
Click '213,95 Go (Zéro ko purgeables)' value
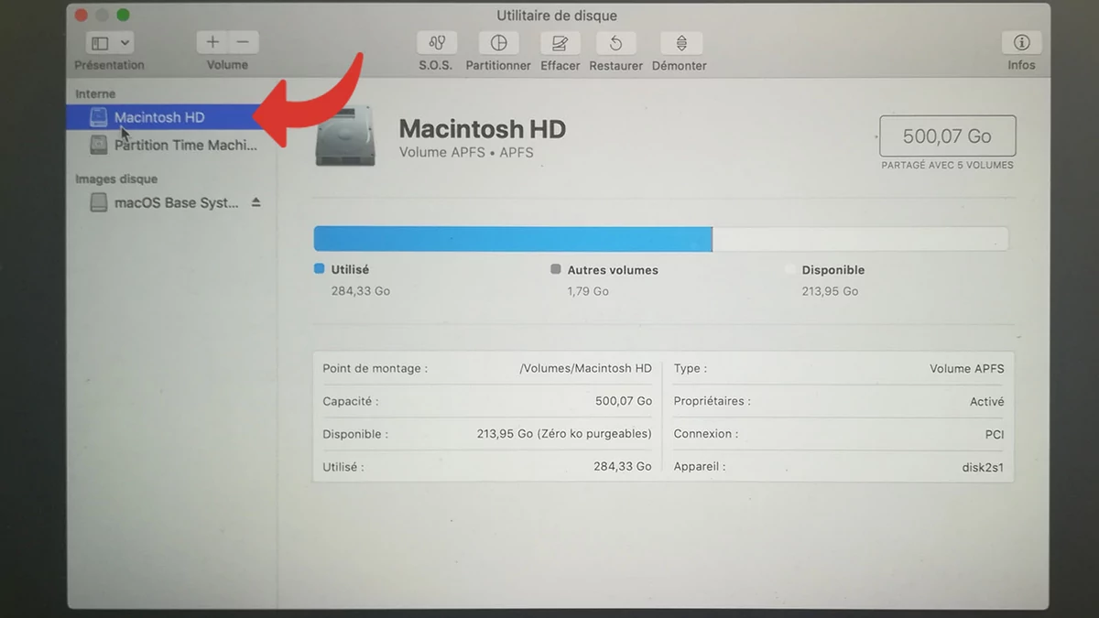(564, 434)
